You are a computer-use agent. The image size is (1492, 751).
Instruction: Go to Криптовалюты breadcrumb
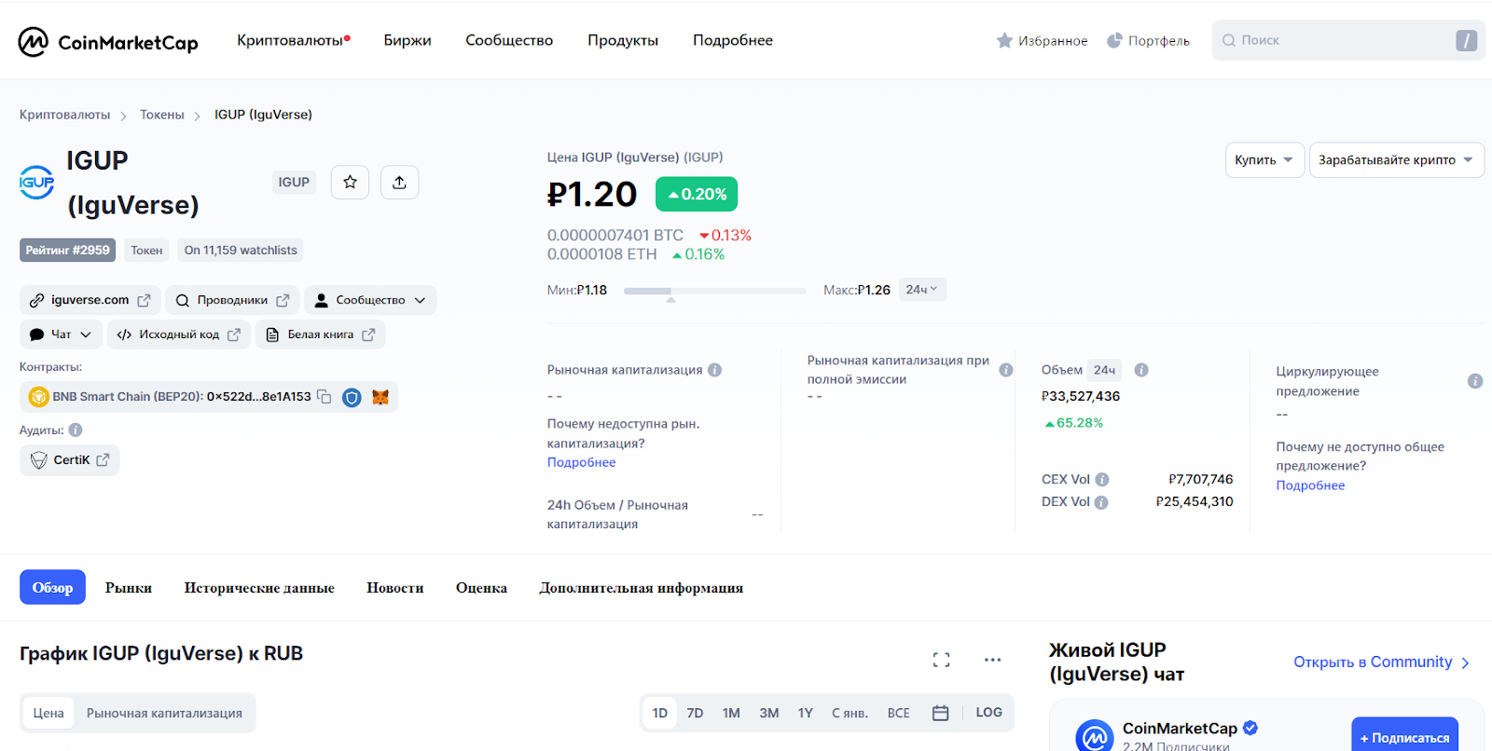point(64,115)
